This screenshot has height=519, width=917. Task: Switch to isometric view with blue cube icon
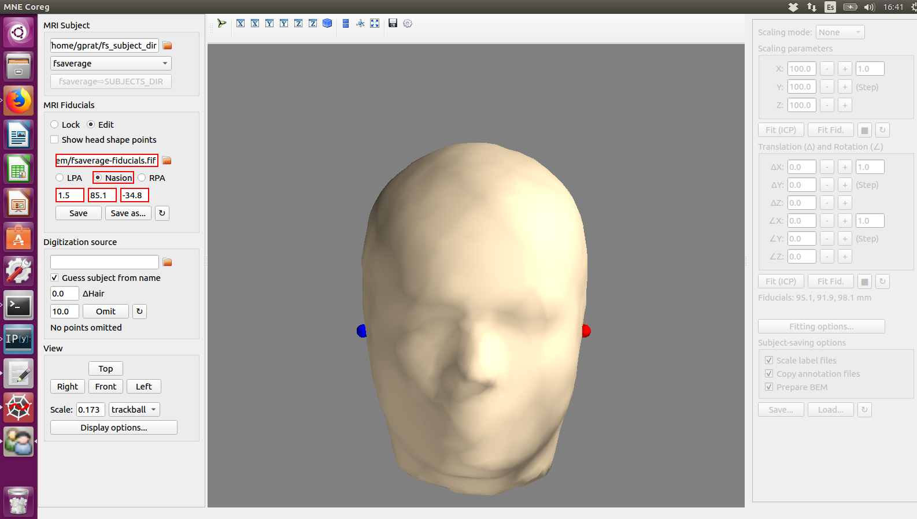click(x=327, y=23)
